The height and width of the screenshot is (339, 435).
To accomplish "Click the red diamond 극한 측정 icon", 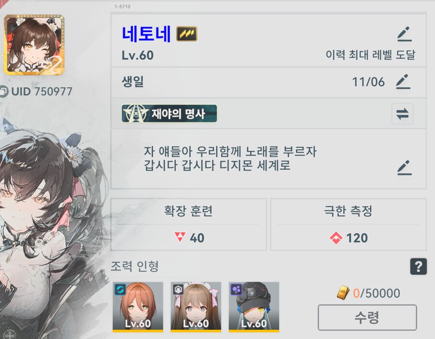I will pos(336,238).
